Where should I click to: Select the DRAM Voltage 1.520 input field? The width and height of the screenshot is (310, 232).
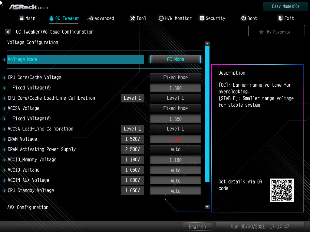[175, 139]
